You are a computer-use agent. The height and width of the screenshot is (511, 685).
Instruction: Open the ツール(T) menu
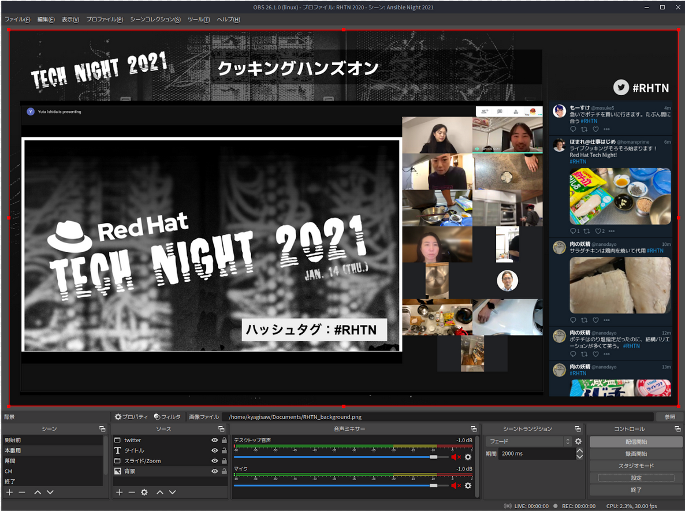(199, 19)
